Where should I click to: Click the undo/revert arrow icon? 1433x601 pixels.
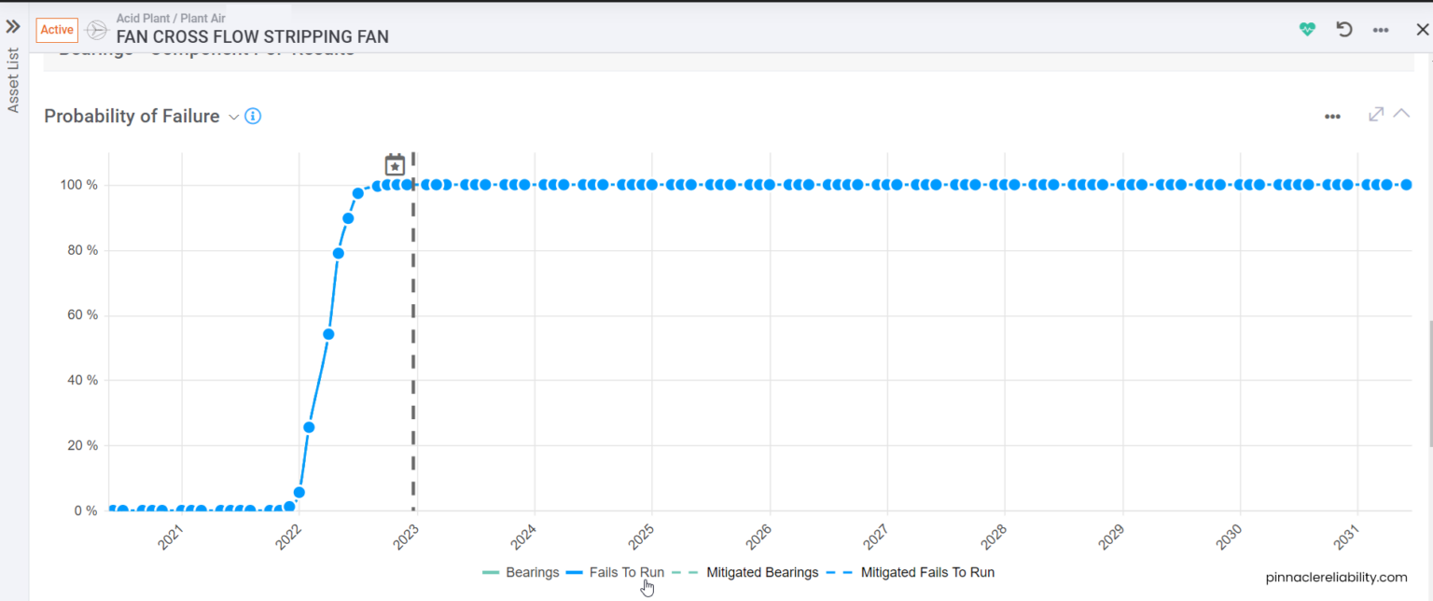1344,29
